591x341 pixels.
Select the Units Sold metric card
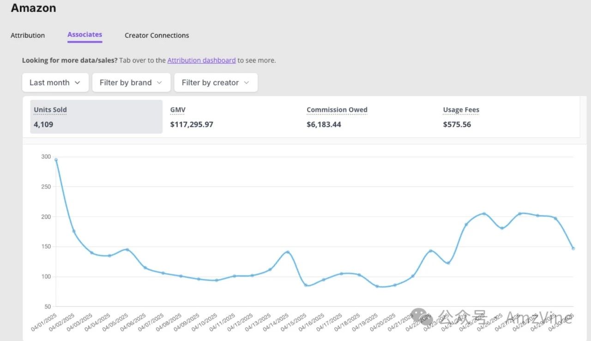tap(96, 117)
